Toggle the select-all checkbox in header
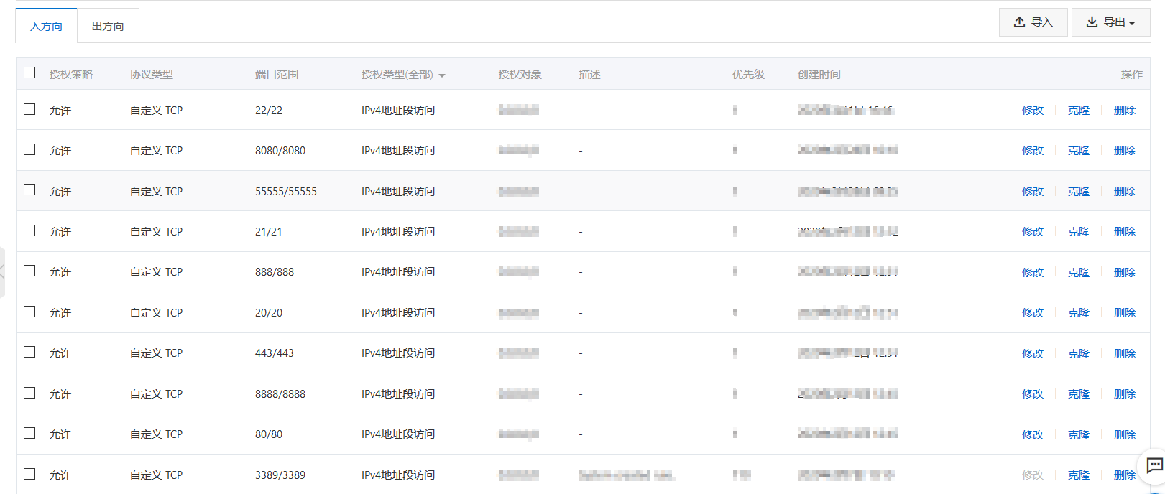1165x494 pixels. (29, 73)
